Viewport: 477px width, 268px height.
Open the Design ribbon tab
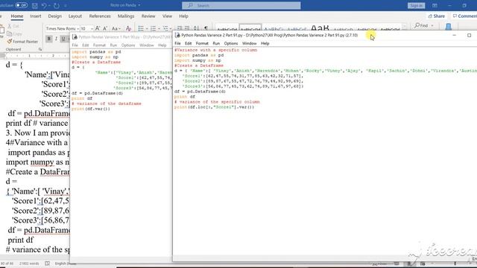(x=54, y=16)
